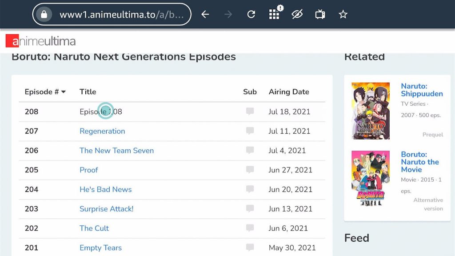Toggle the crossed-eye privacy icon
Screen dimensions: 455x256
tap(297, 14)
